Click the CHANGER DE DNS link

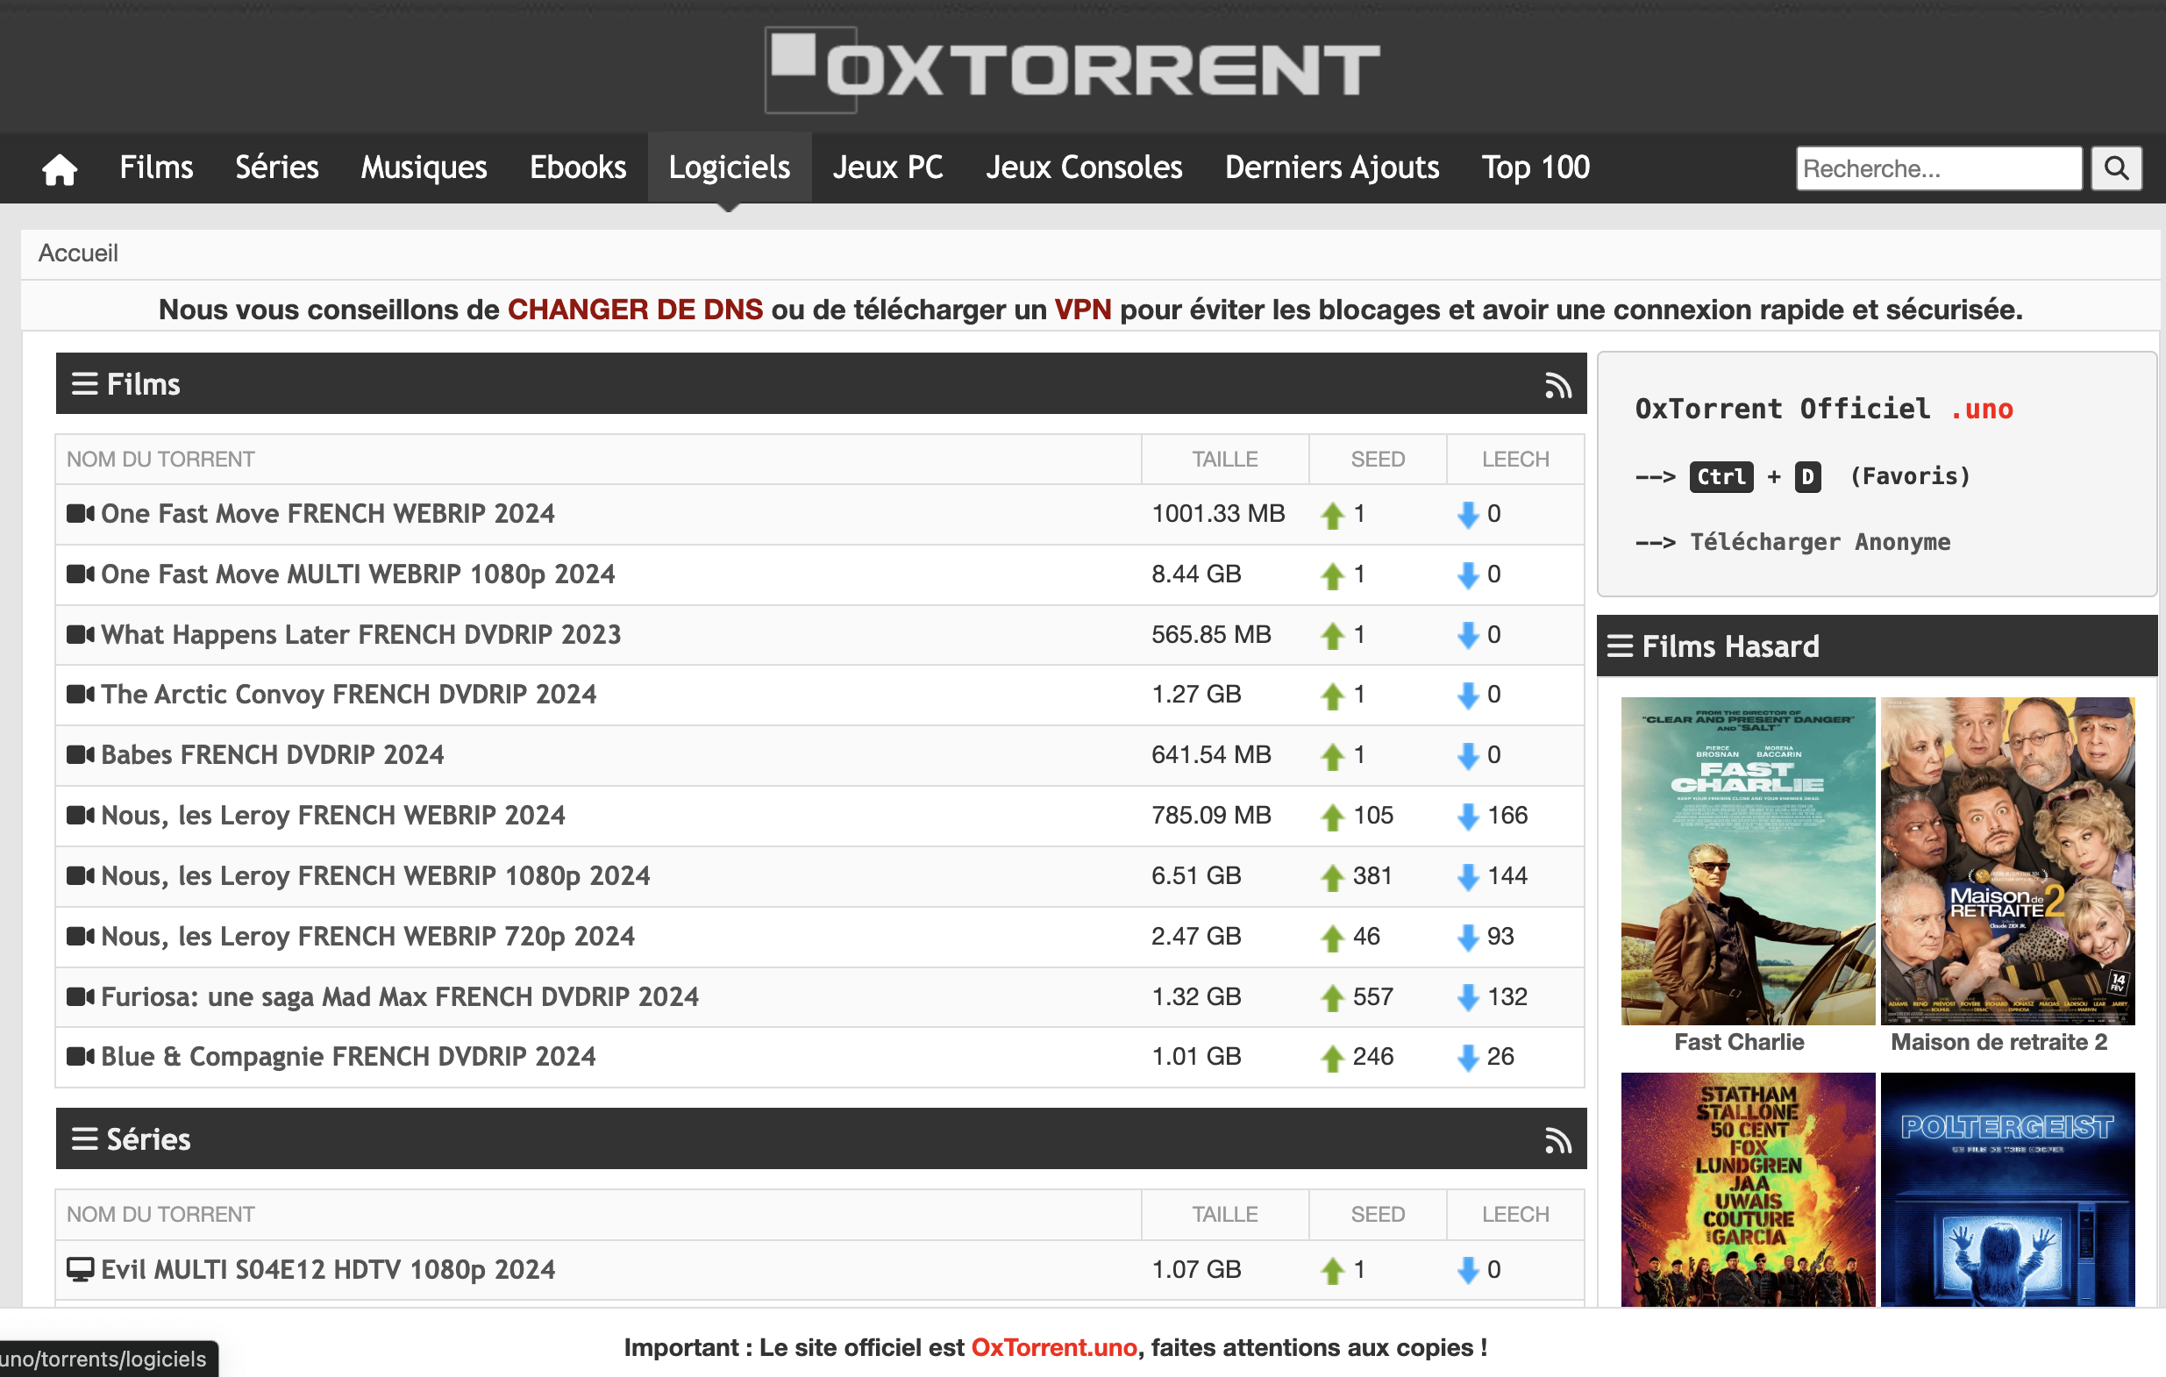(x=634, y=310)
